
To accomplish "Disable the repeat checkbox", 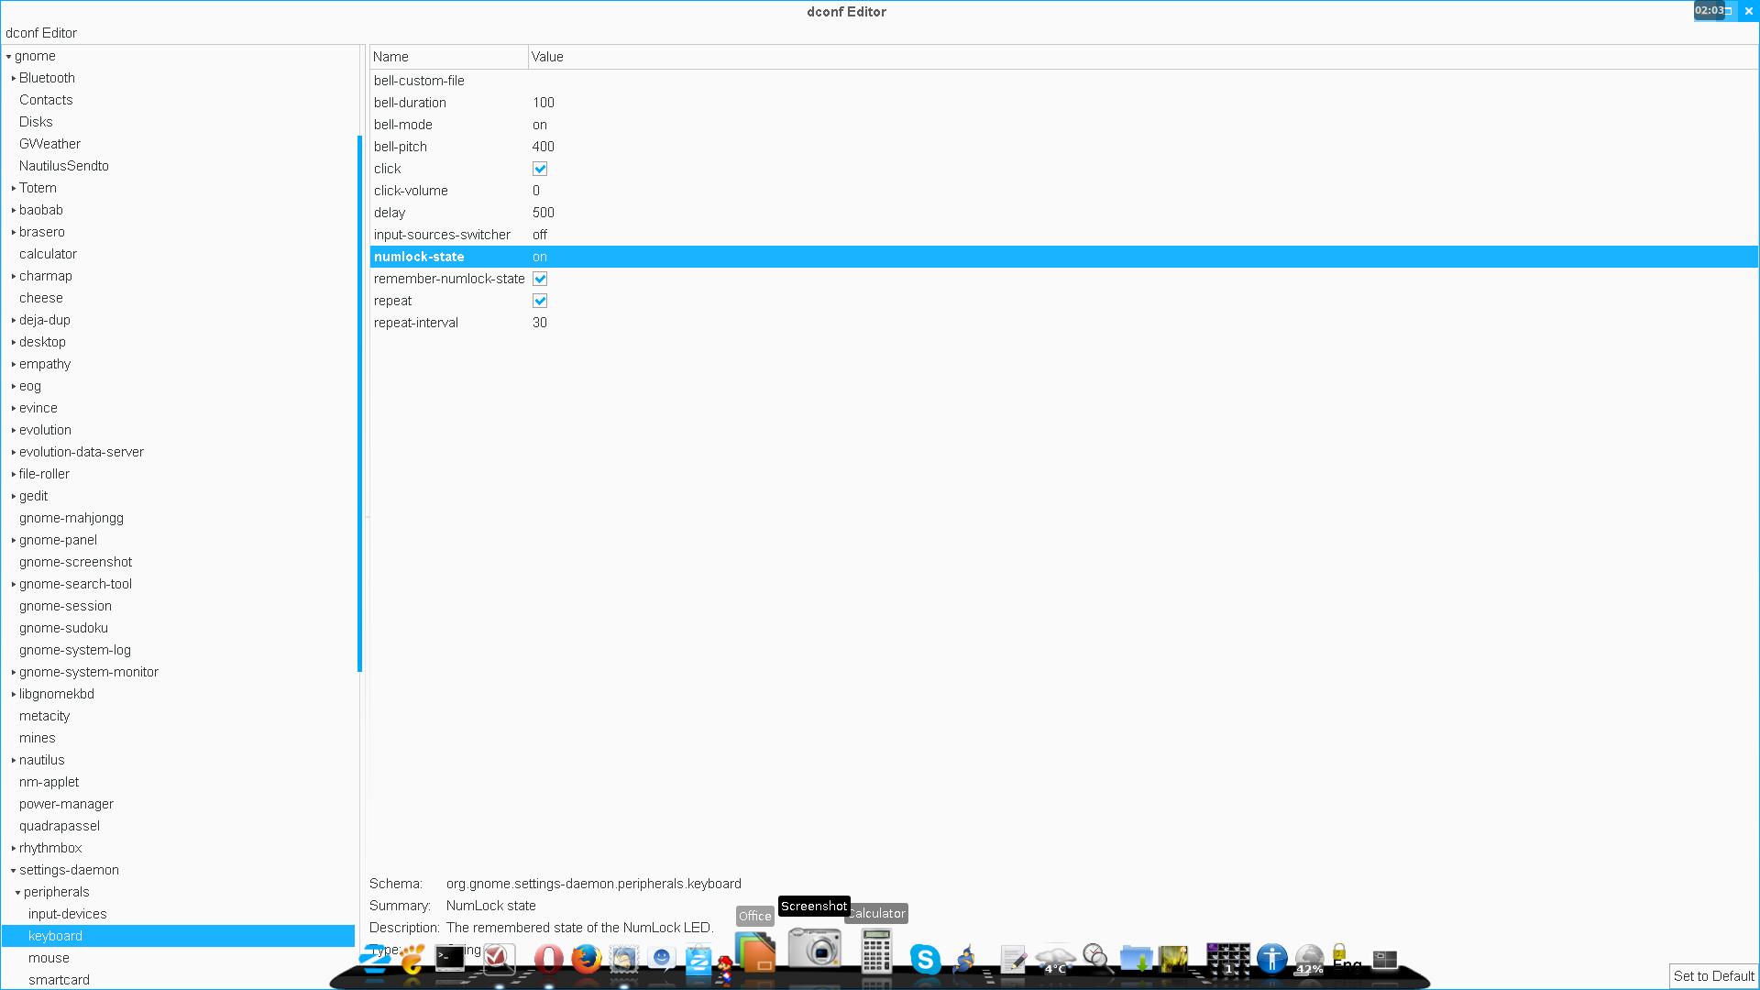I will click(x=540, y=301).
